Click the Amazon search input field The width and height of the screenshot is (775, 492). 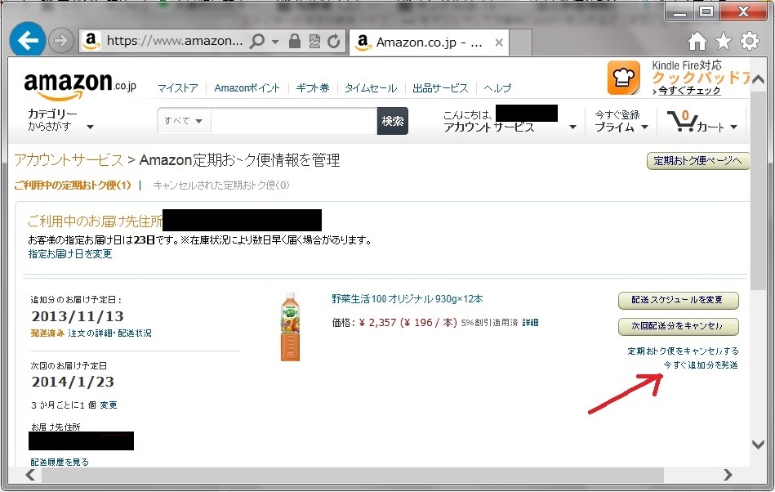pos(294,121)
